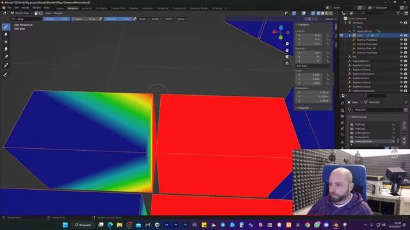Viewport: 410px width, 230px height.
Task: Open the Falloff settings dropdown
Action: click(169, 19)
